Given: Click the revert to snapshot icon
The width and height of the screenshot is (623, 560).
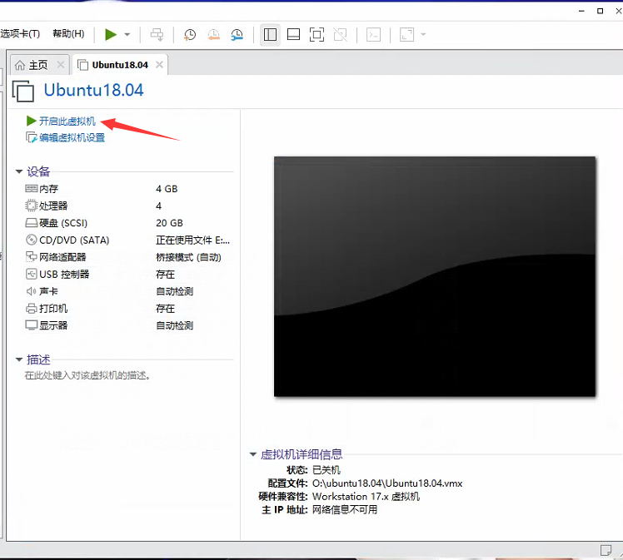Looking at the screenshot, I should tap(213, 34).
